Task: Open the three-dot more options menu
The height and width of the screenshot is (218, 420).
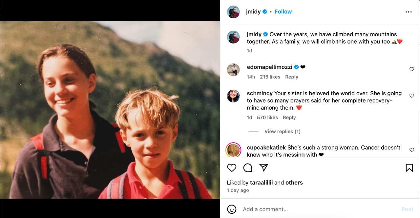Action: click(x=409, y=12)
